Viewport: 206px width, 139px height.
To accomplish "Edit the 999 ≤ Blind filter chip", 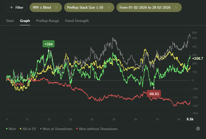I will [x=42, y=7].
